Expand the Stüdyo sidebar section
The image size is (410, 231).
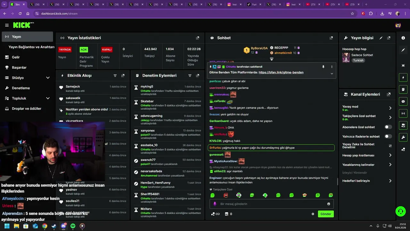tap(48, 78)
